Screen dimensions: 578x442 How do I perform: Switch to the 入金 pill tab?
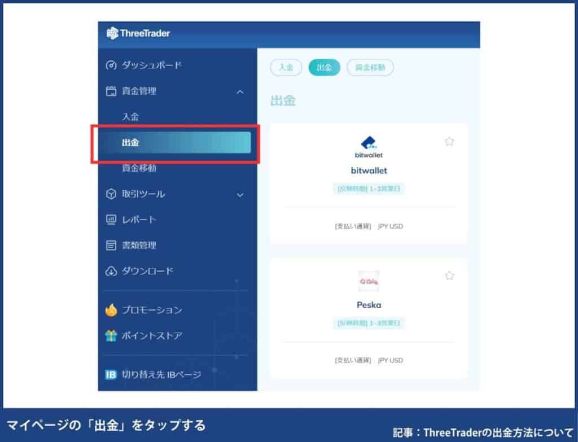(286, 68)
